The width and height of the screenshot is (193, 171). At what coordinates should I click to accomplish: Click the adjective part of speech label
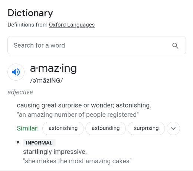[x=20, y=92]
